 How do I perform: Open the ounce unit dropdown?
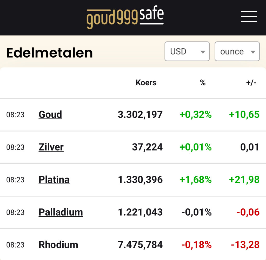point(237,51)
